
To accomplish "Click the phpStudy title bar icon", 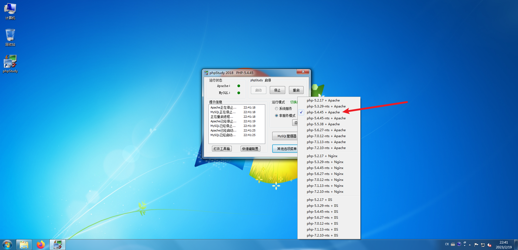I will coord(206,73).
